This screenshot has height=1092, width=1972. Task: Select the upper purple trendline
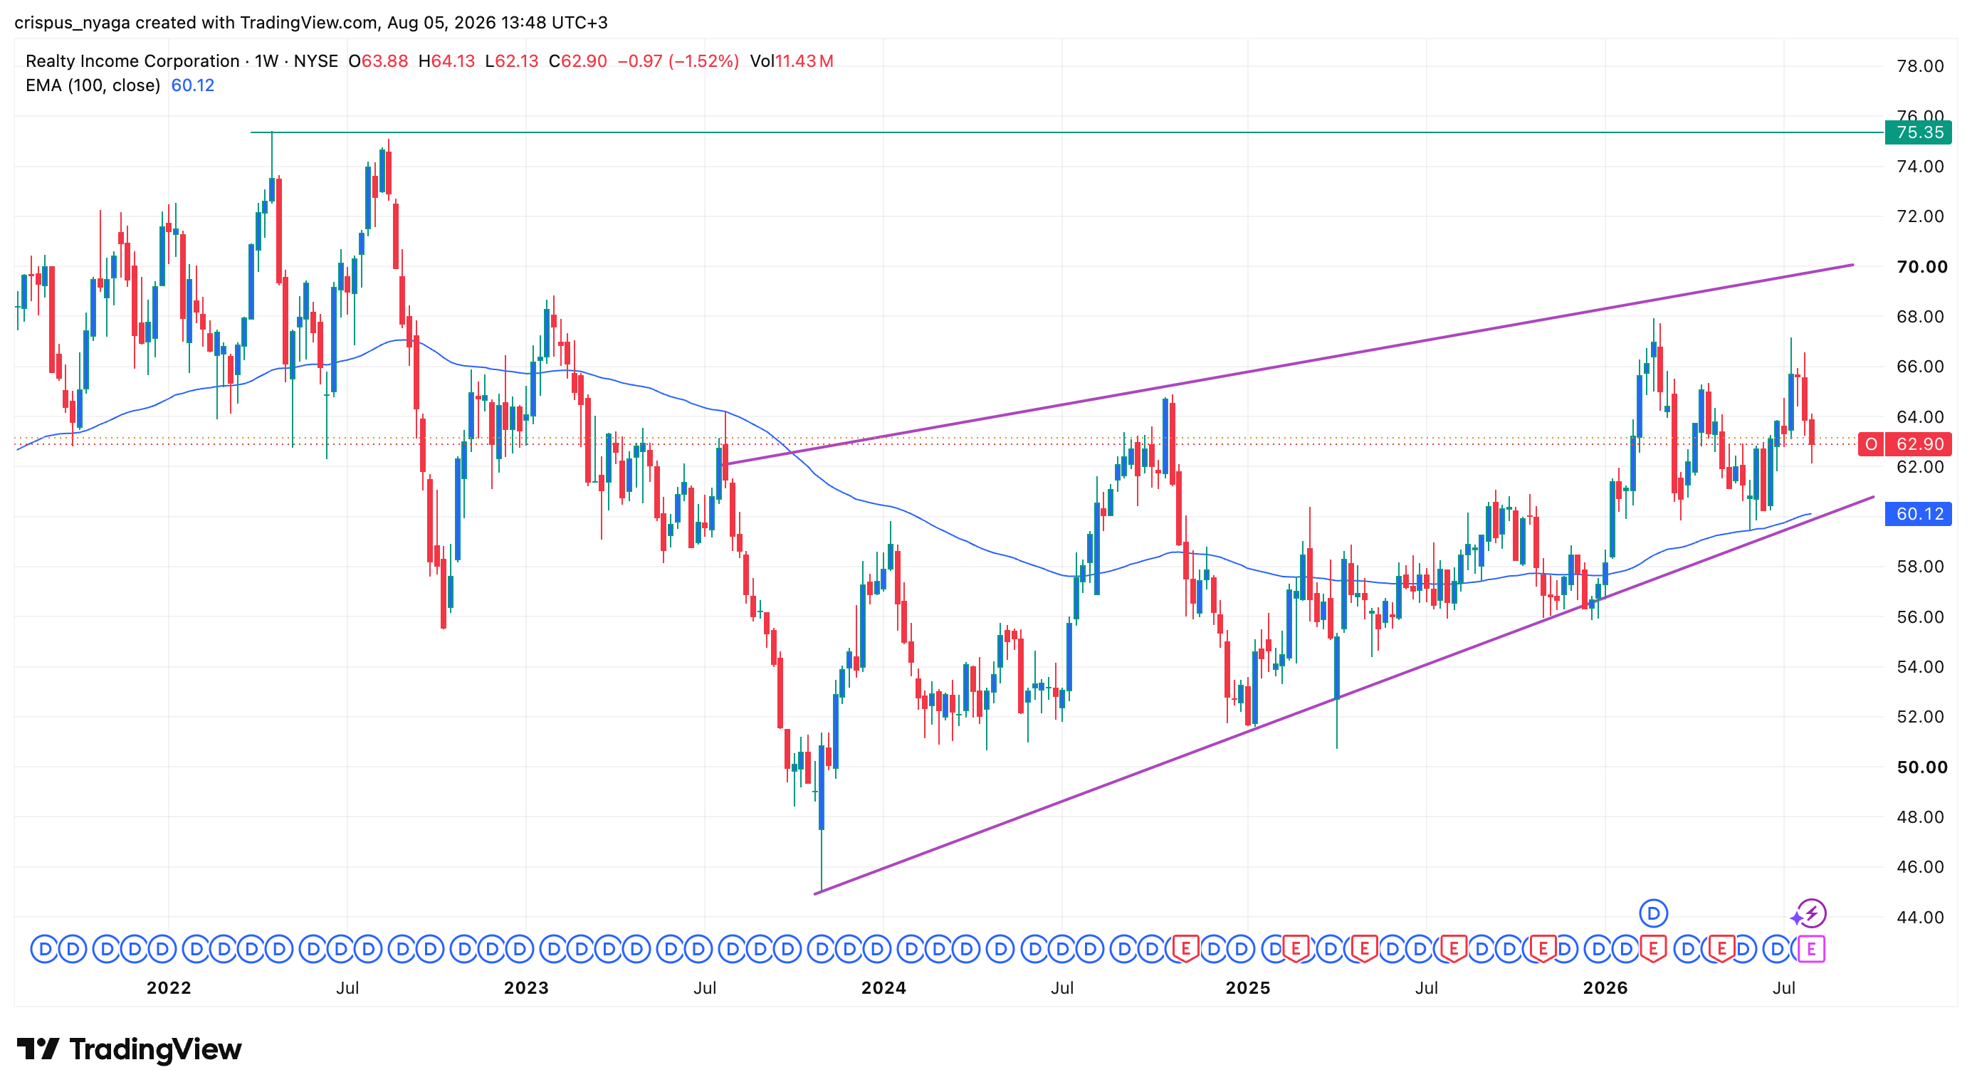click(1290, 364)
